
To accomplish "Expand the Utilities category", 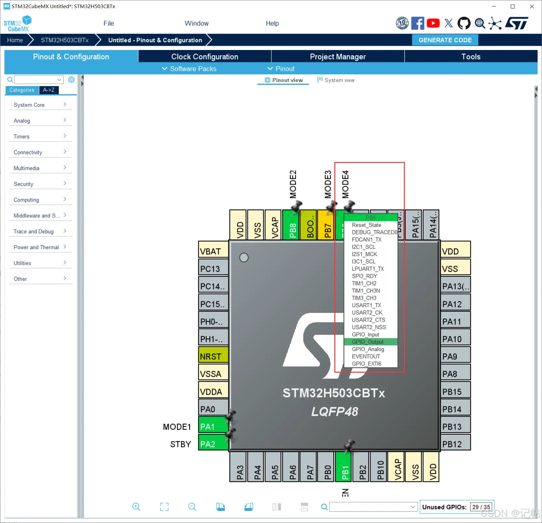I will point(41,263).
